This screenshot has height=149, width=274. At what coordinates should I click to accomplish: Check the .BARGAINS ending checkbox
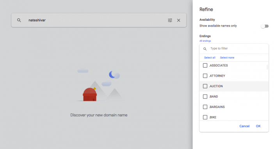pyautogui.click(x=205, y=107)
